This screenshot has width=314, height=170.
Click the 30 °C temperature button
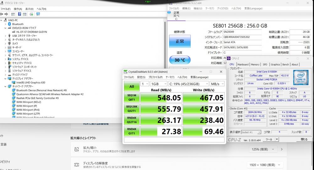pyautogui.click(x=180, y=60)
